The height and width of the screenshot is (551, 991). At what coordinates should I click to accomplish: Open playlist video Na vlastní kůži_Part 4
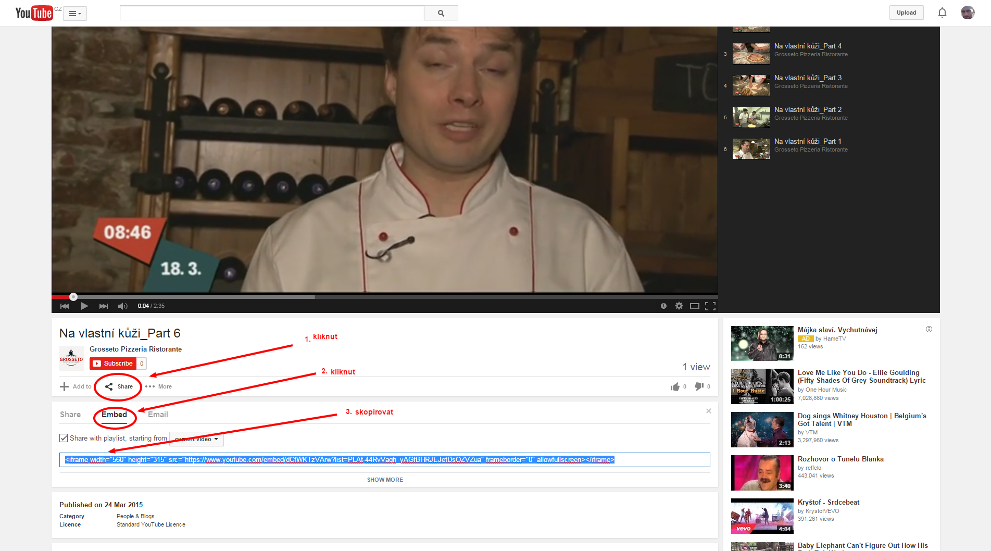click(808, 46)
